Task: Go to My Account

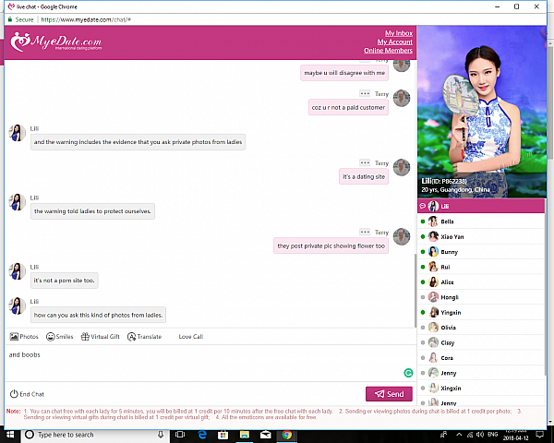Action: [394, 42]
